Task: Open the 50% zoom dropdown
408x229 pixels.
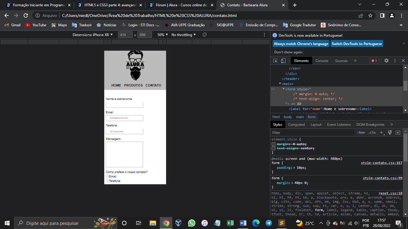Action: tap(163, 35)
